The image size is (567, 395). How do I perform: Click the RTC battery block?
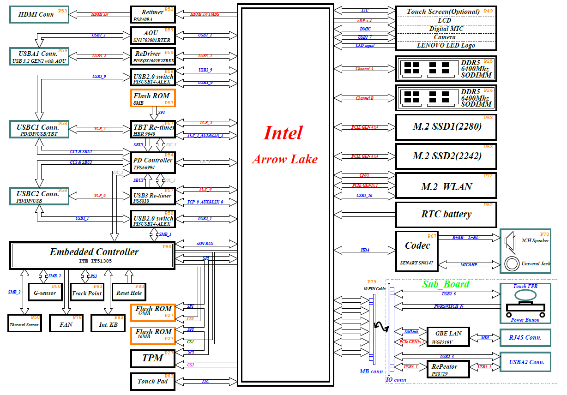(x=446, y=214)
